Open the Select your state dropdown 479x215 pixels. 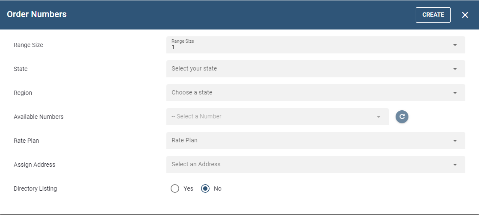[x=315, y=69]
